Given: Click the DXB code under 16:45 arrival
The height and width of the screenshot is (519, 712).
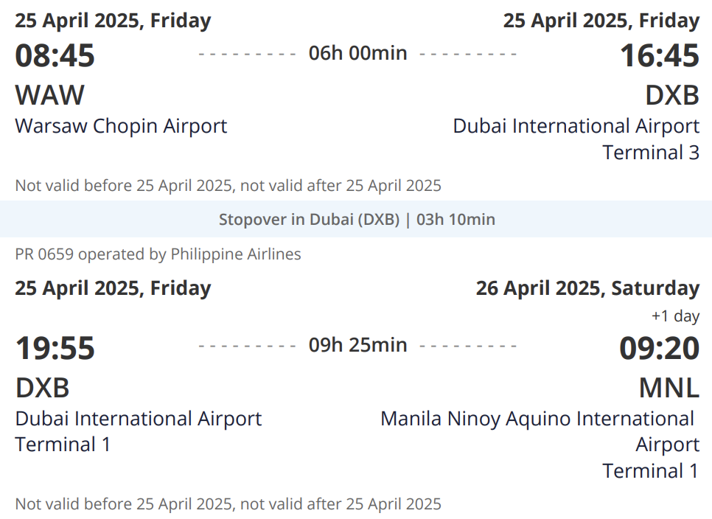Looking at the screenshot, I should tap(671, 95).
